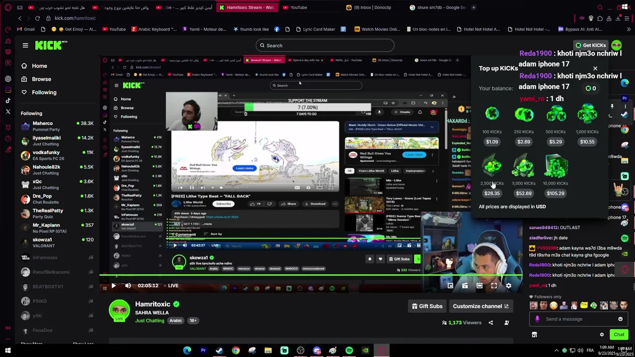Click the KICK logo

[51, 45]
